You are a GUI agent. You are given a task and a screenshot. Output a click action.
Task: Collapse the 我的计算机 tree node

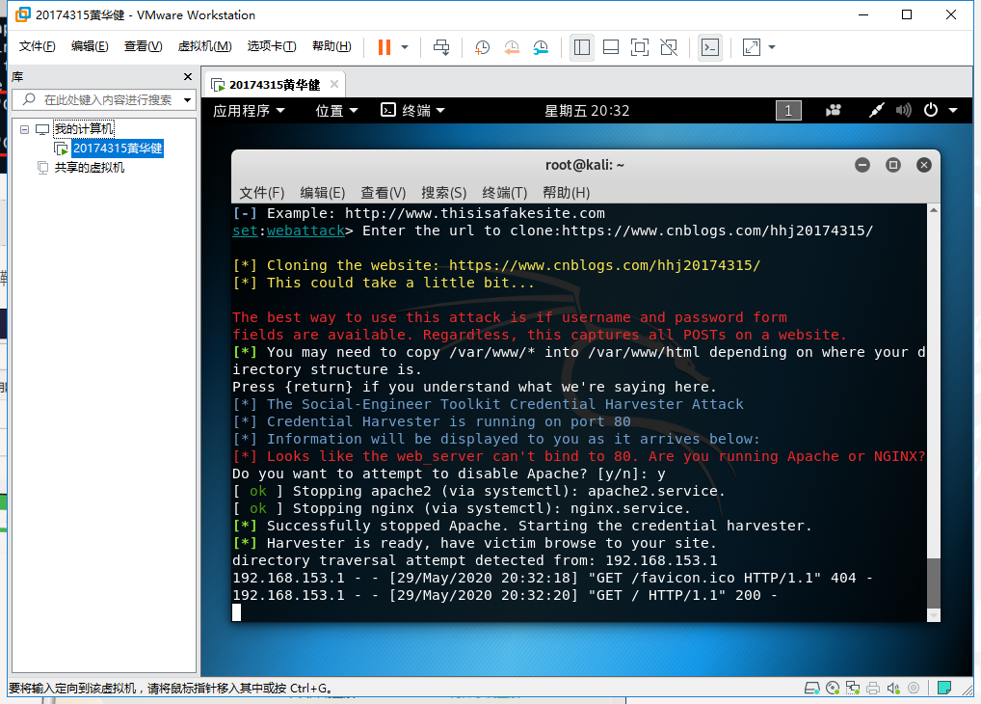pos(24,129)
